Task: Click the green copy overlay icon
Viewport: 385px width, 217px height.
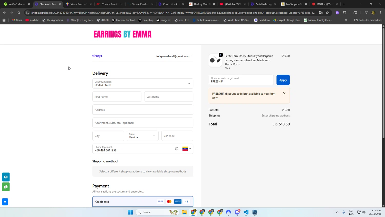Action: pyautogui.click(x=6, y=187)
